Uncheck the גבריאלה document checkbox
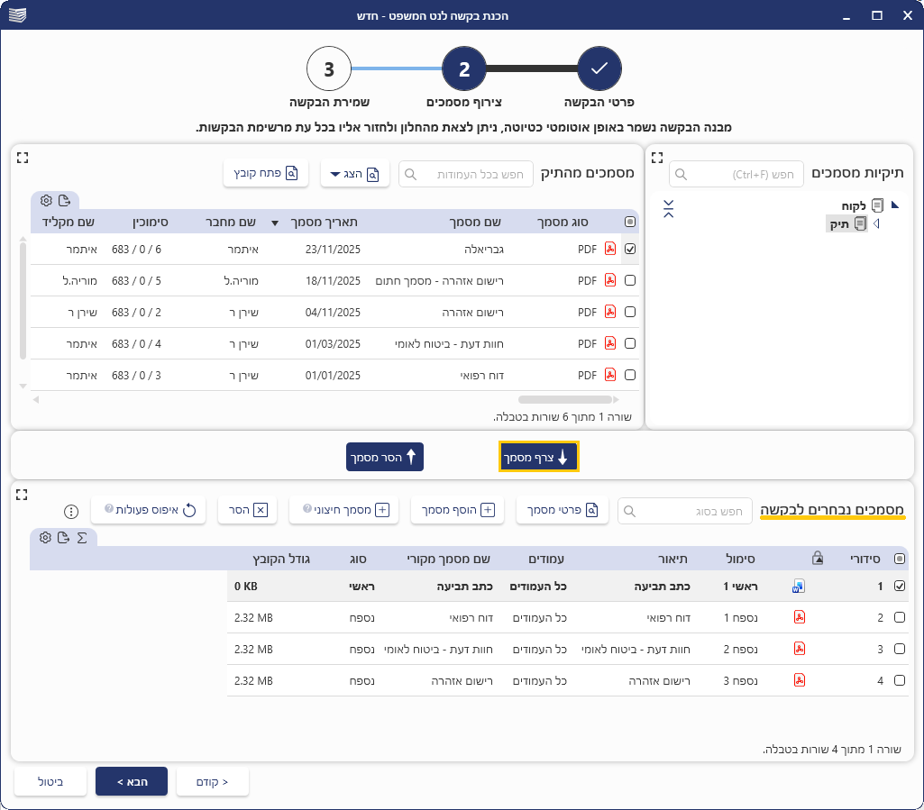Screen dimensions: 924x810 [630, 249]
